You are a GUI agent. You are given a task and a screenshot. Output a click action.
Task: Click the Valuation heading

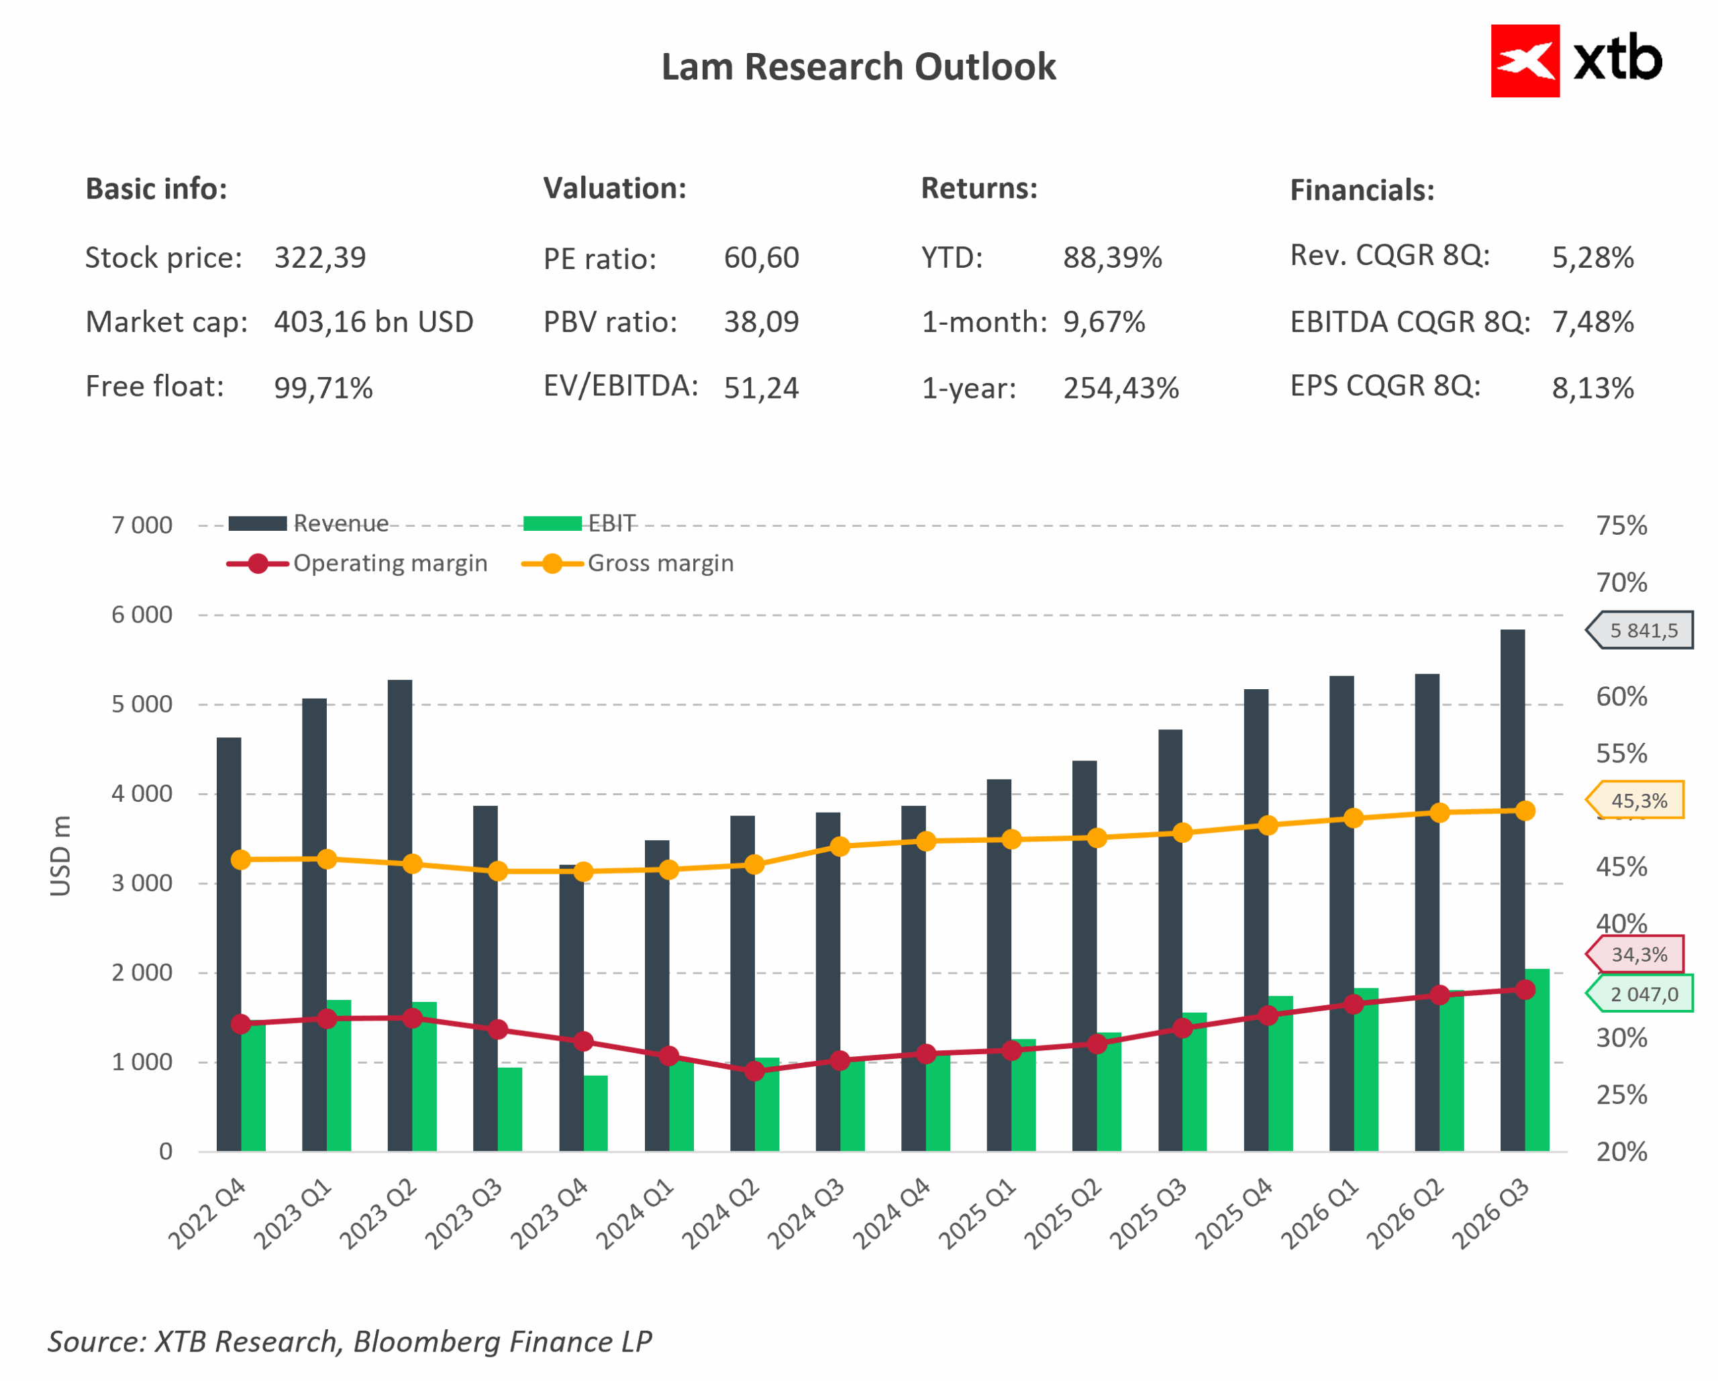point(614,188)
